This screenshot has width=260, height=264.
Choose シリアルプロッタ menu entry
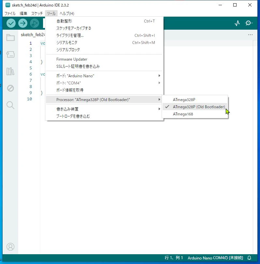104,50
